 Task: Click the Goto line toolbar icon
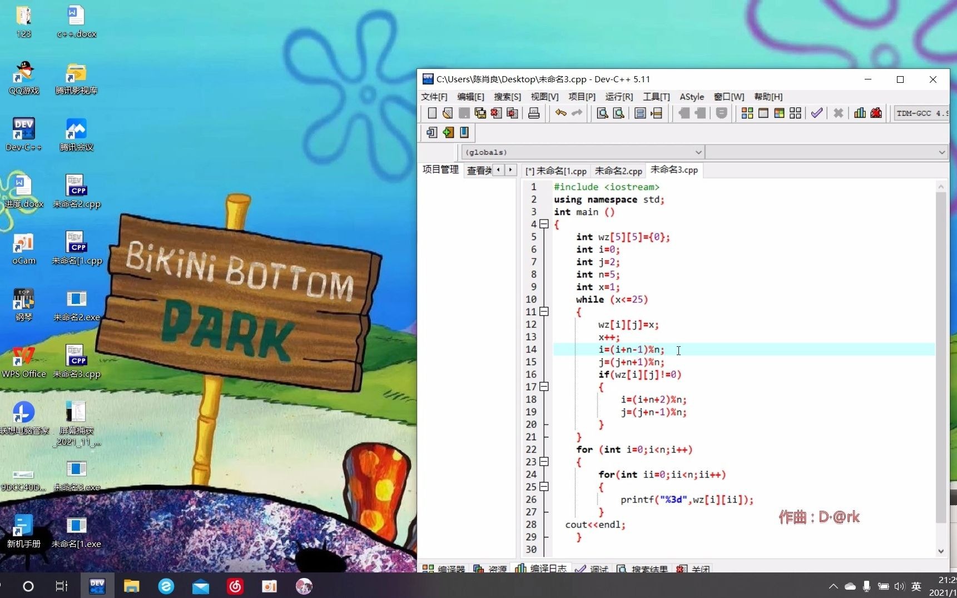656,113
